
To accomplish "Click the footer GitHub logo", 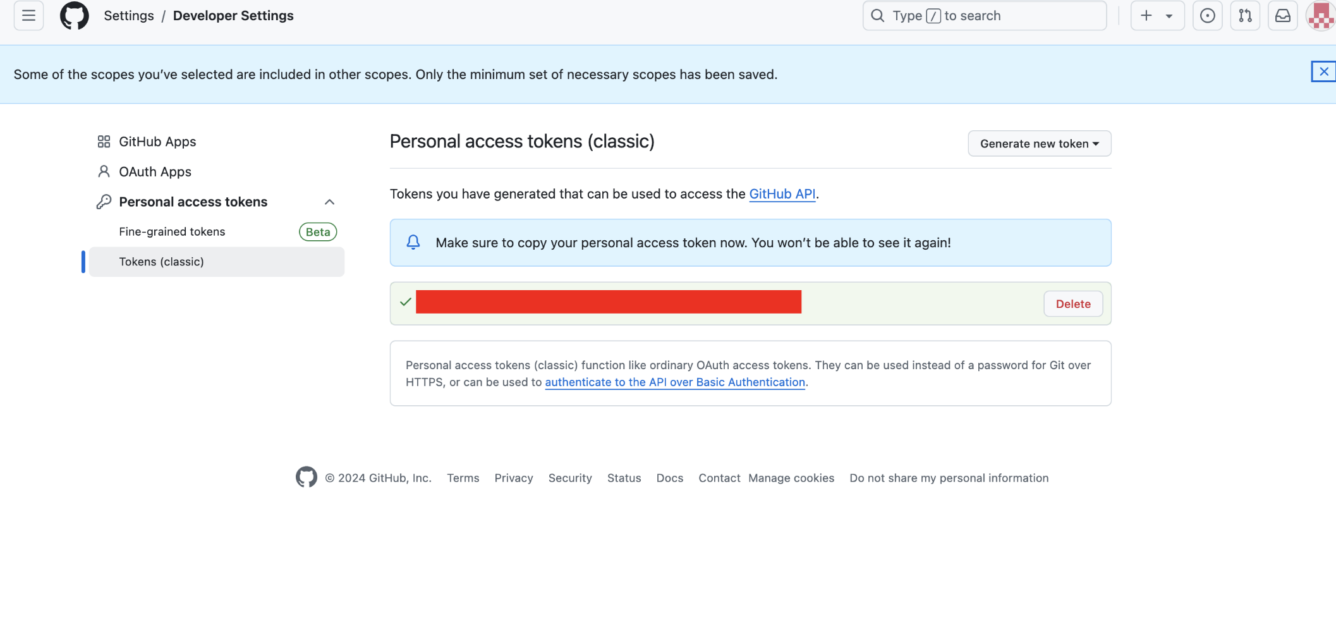I will point(307,477).
